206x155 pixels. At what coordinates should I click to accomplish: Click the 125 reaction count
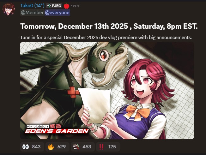pos(112,147)
